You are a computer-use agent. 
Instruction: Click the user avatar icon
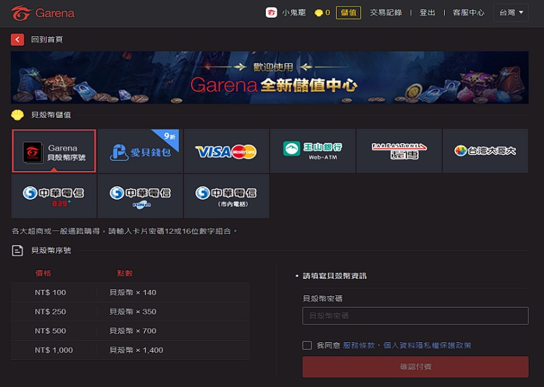coord(271,13)
